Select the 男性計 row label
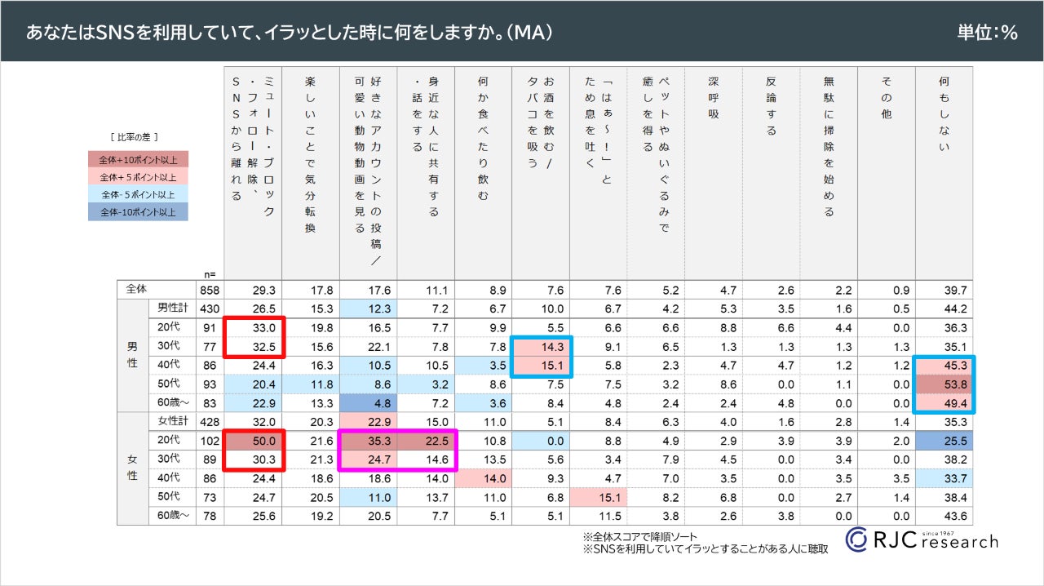 tap(172, 308)
